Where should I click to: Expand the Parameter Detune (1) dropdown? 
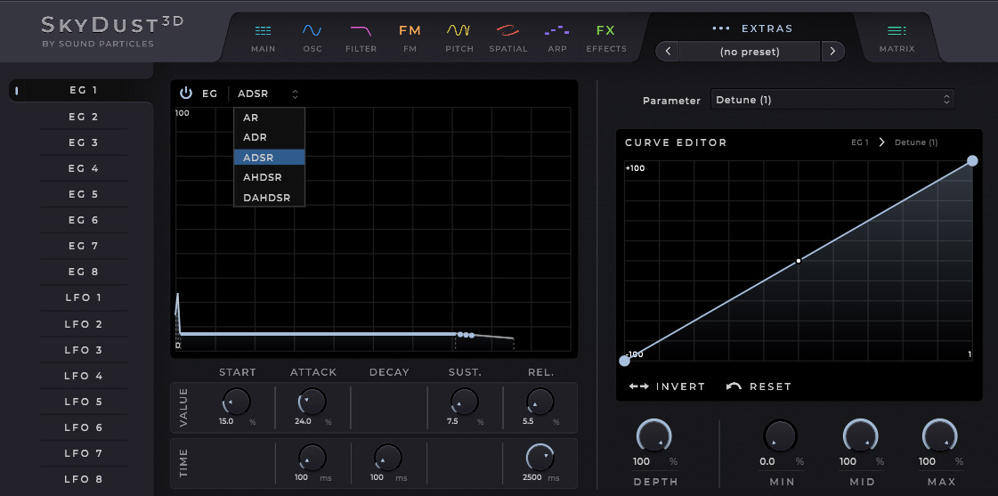click(x=832, y=100)
